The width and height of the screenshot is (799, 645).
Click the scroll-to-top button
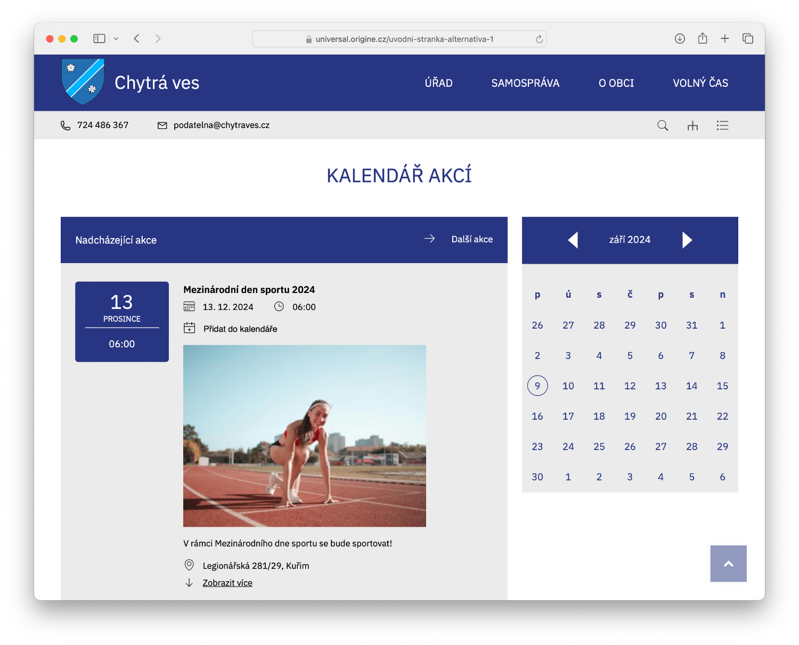pyautogui.click(x=728, y=564)
